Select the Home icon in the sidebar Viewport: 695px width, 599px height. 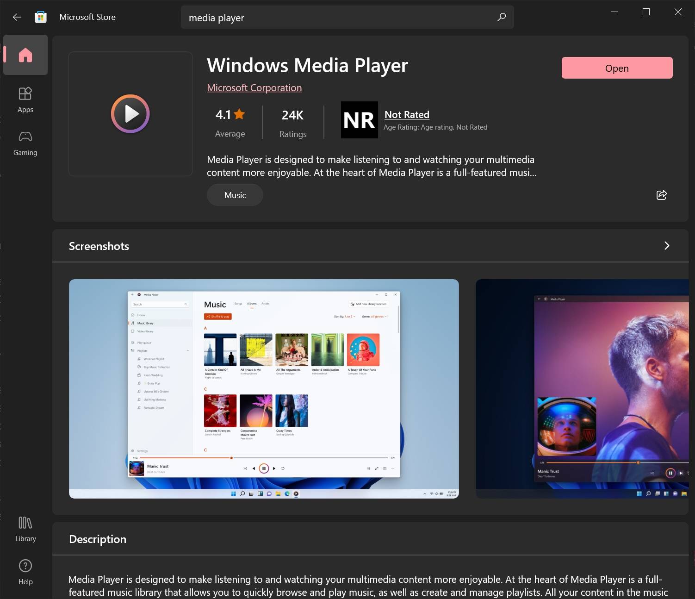tap(25, 55)
